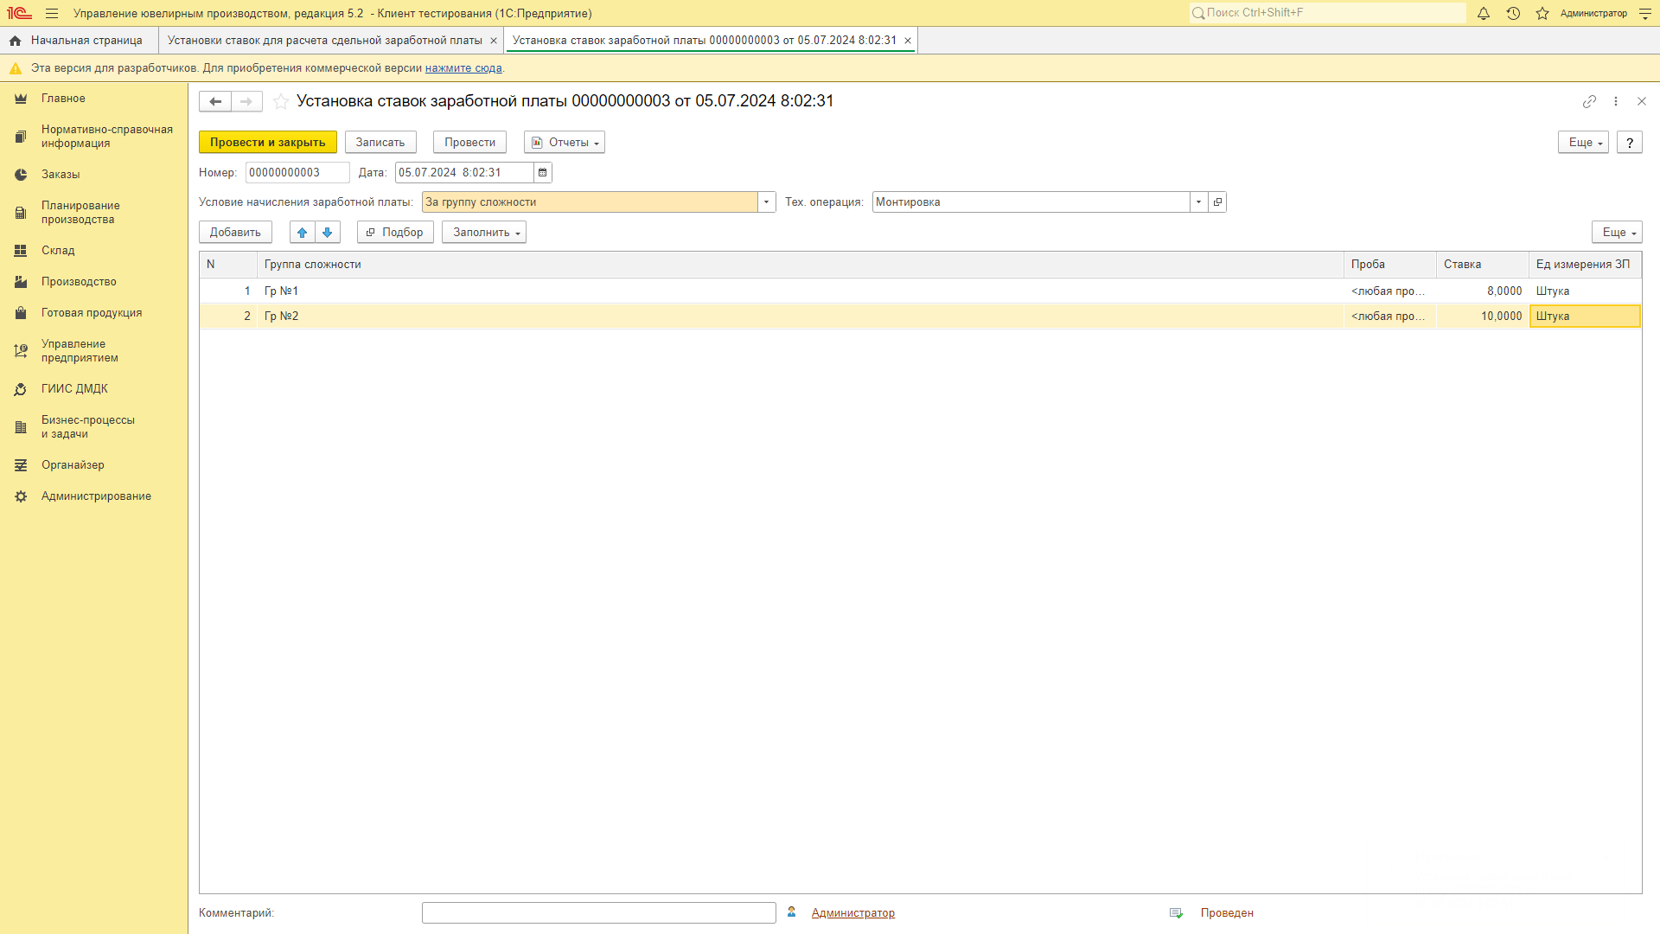Click Ставка cell 8,0000
Viewport: 1660px width, 934px height.
(1483, 291)
